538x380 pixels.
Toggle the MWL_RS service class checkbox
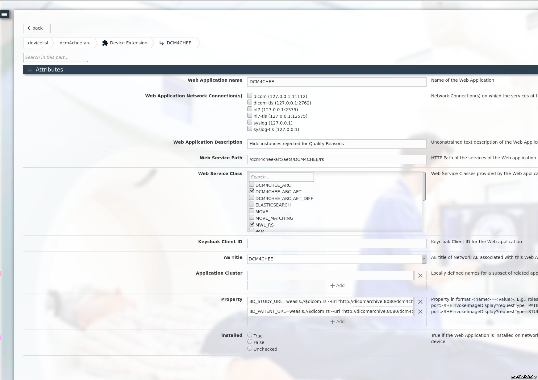252,224
